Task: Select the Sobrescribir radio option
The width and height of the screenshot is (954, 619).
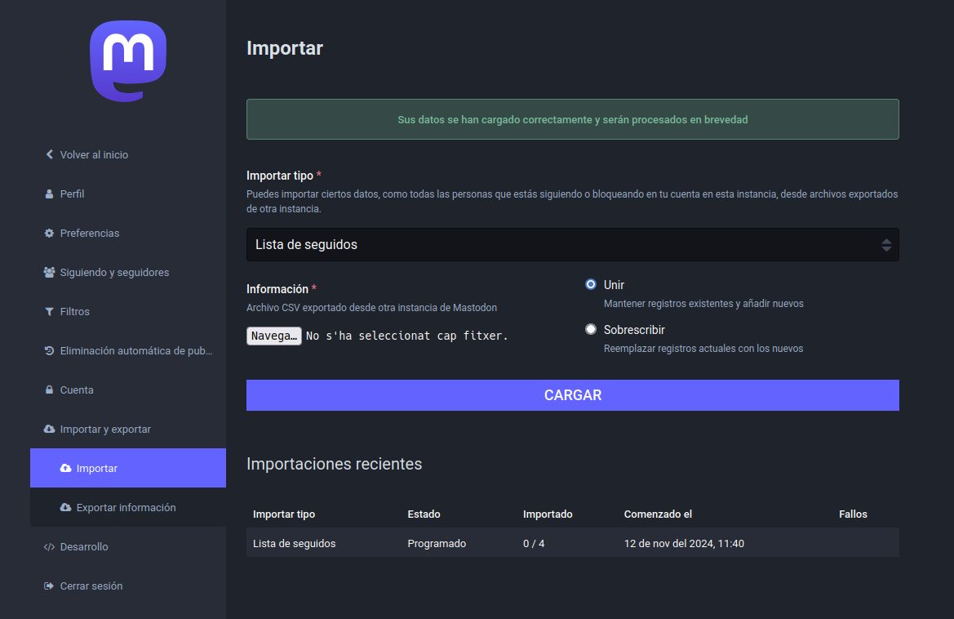Action: 591,329
